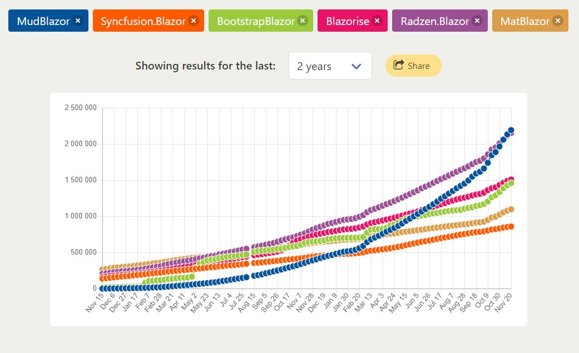Click the last Syncfusion orange data point
This screenshot has width=579, height=353.
511,226
